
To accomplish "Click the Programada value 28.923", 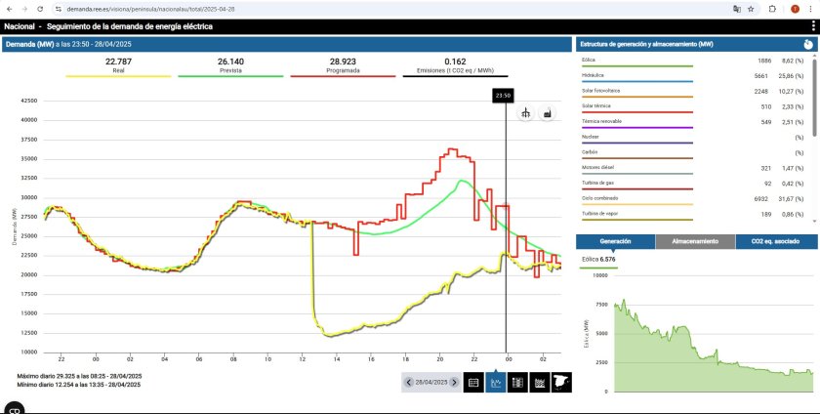I will [x=343, y=62].
